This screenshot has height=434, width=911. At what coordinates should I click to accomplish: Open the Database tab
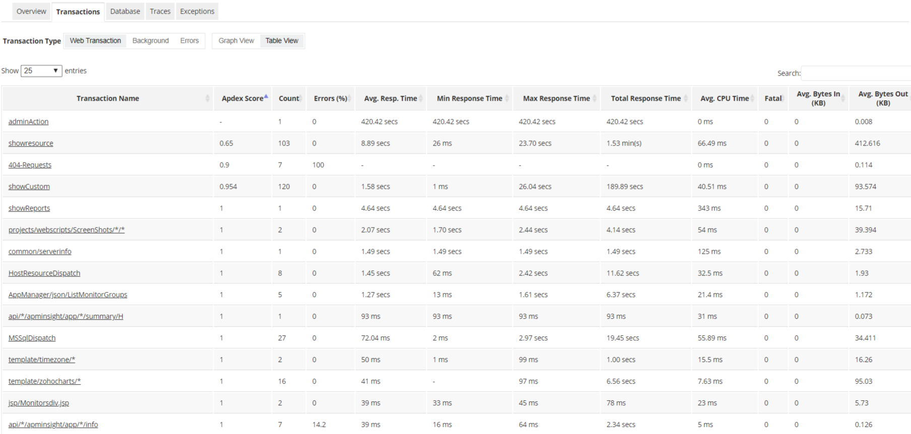(125, 12)
